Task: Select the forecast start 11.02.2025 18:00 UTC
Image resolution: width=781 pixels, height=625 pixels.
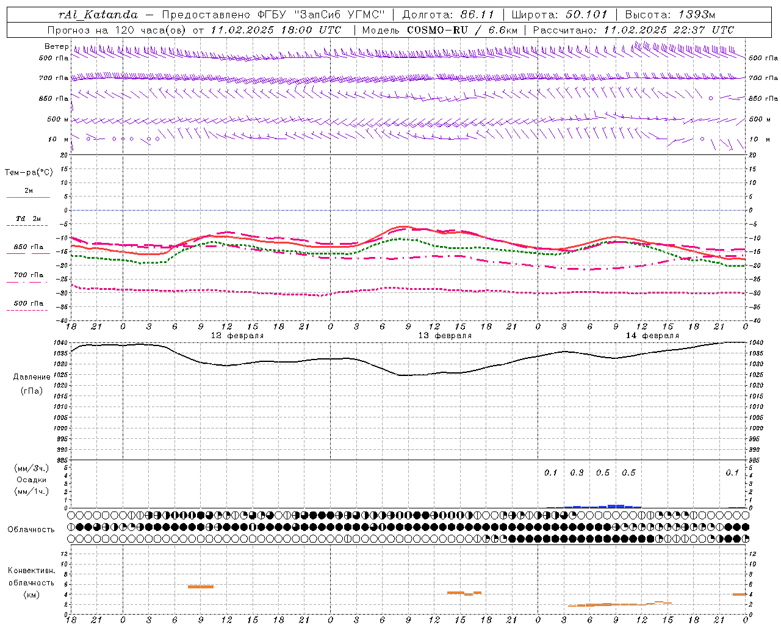Action: tap(276, 30)
